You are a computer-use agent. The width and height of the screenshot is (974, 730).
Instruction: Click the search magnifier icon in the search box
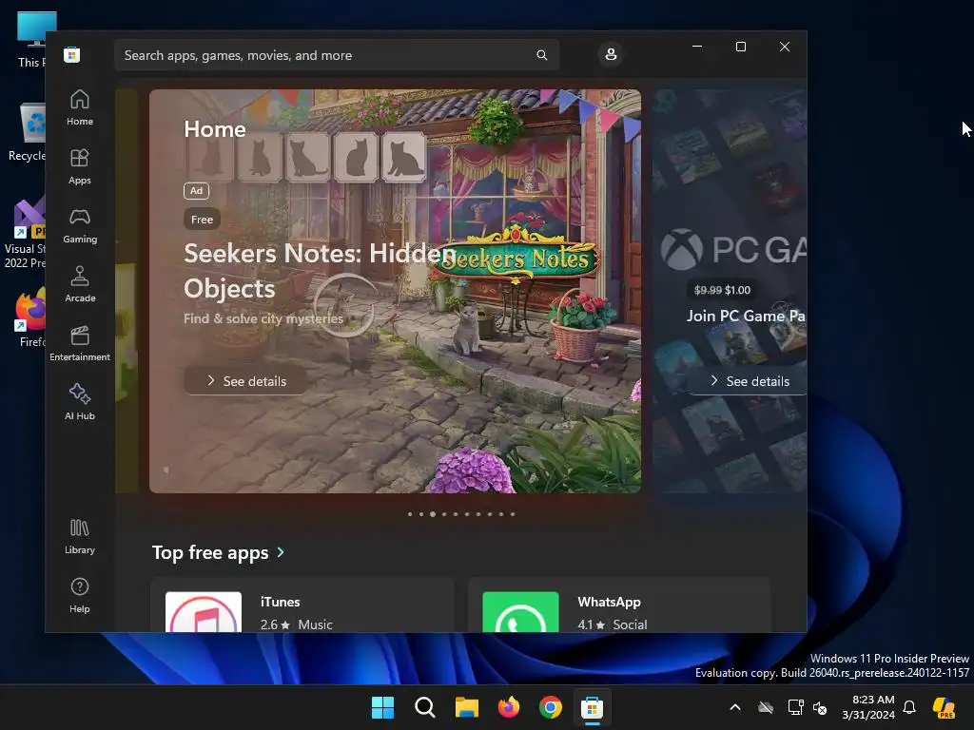pos(541,55)
